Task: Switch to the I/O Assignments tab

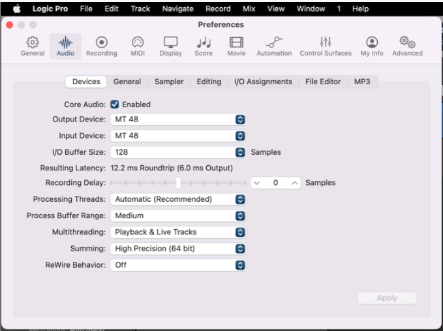Action: (263, 82)
